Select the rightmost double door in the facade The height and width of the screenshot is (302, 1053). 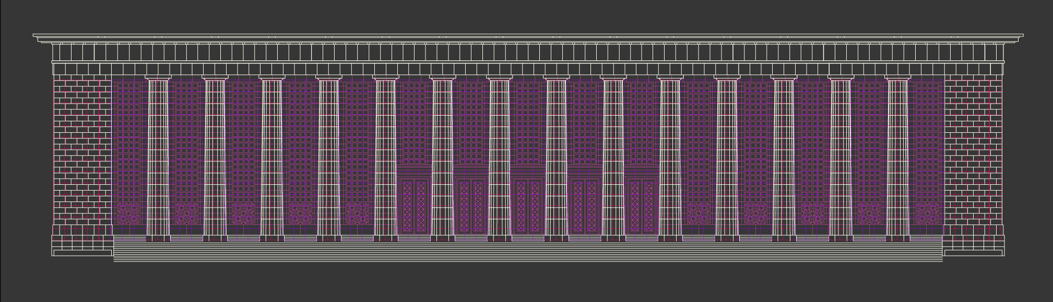tap(642, 206)
